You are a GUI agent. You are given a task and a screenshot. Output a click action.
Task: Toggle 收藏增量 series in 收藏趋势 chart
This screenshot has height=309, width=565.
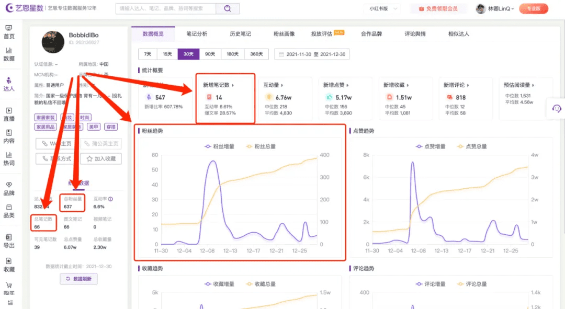point(219,284)
